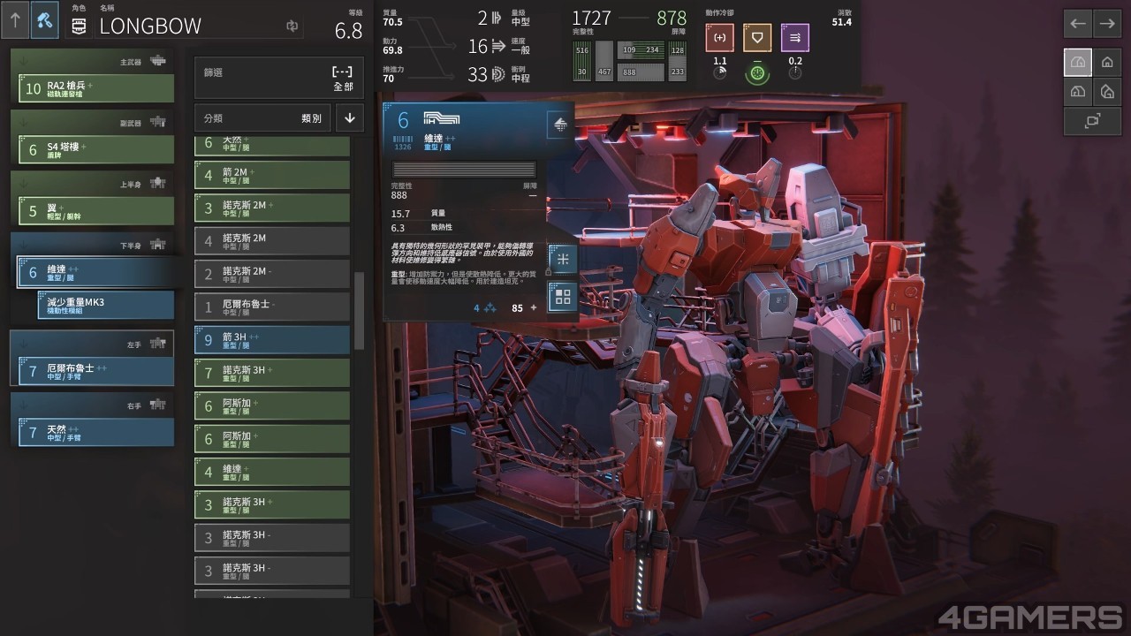Click the regenerate name icon beside LONGBOW
The width and height of the screenshot is (1131, 636).
(292, 26)
